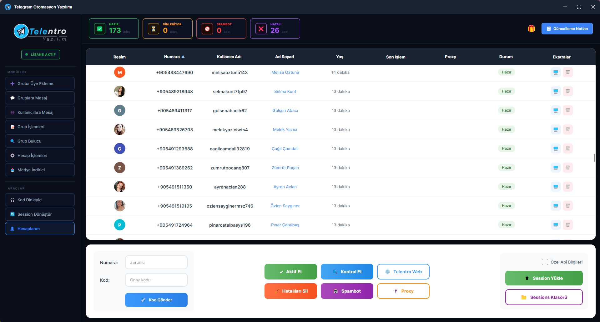Click the Dinleniyor hourglass icon

[154, 29]
